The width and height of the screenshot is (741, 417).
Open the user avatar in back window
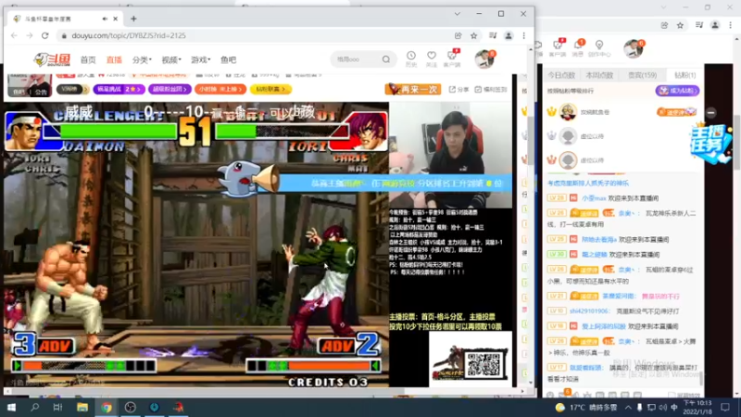[633, 49]
